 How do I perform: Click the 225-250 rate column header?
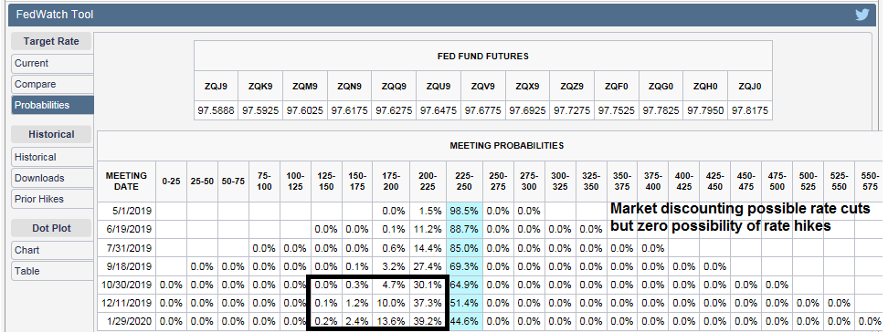point(464,181)
